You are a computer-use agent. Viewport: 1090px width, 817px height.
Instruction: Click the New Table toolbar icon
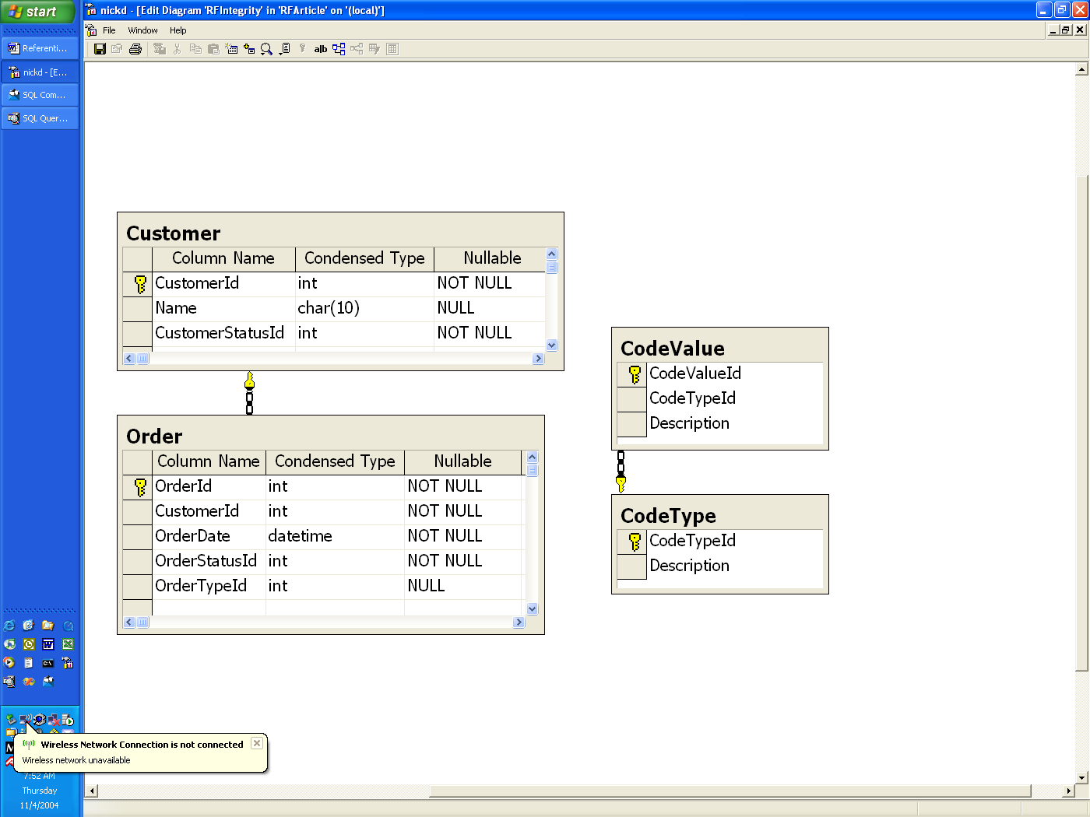231,49
